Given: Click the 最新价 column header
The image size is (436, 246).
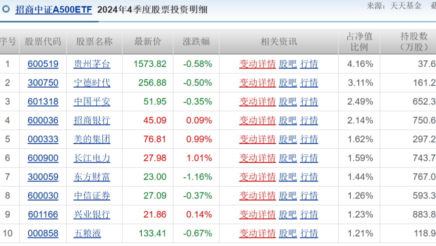Looking at the screenshot, I should pos(148,41).
